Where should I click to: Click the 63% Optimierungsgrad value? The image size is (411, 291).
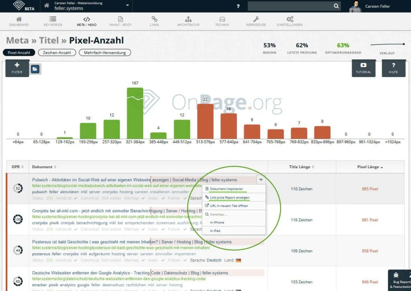[x=343, y=45]
